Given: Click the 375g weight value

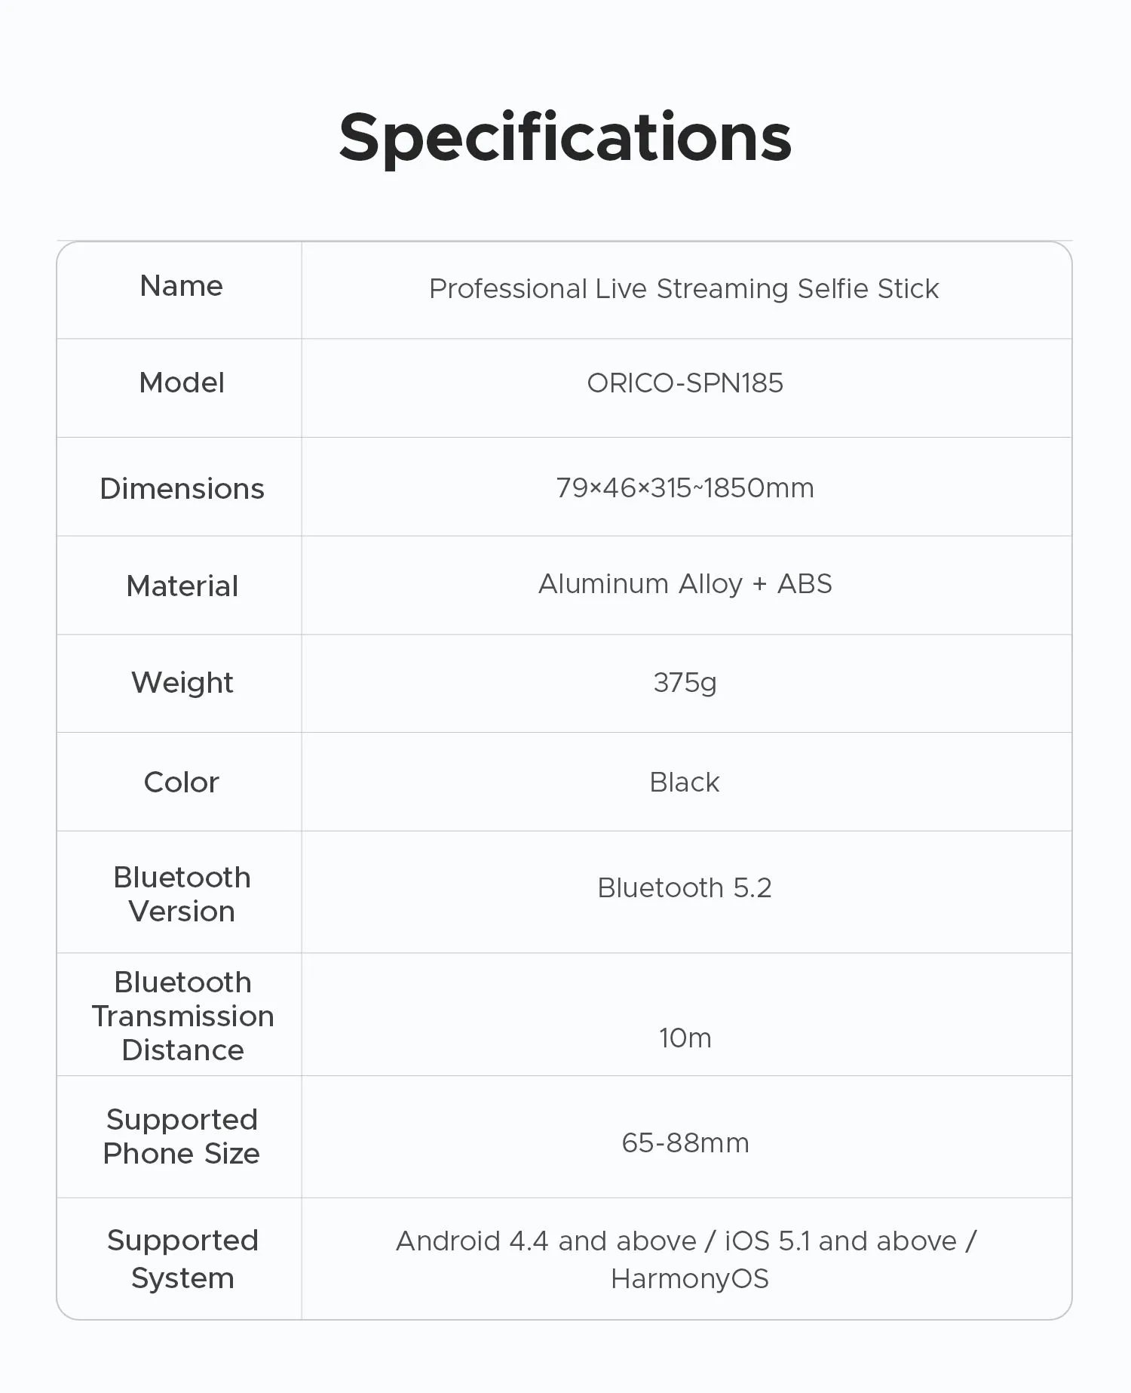Looking at the screenshot, I should pos(685,683).
